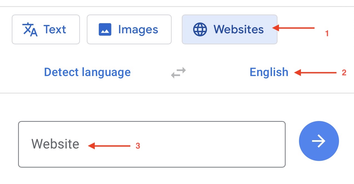Click the red arrow pointing at Website placeholder
The height and width of the screenshot is (184, 354).
(x=109, y=146)
